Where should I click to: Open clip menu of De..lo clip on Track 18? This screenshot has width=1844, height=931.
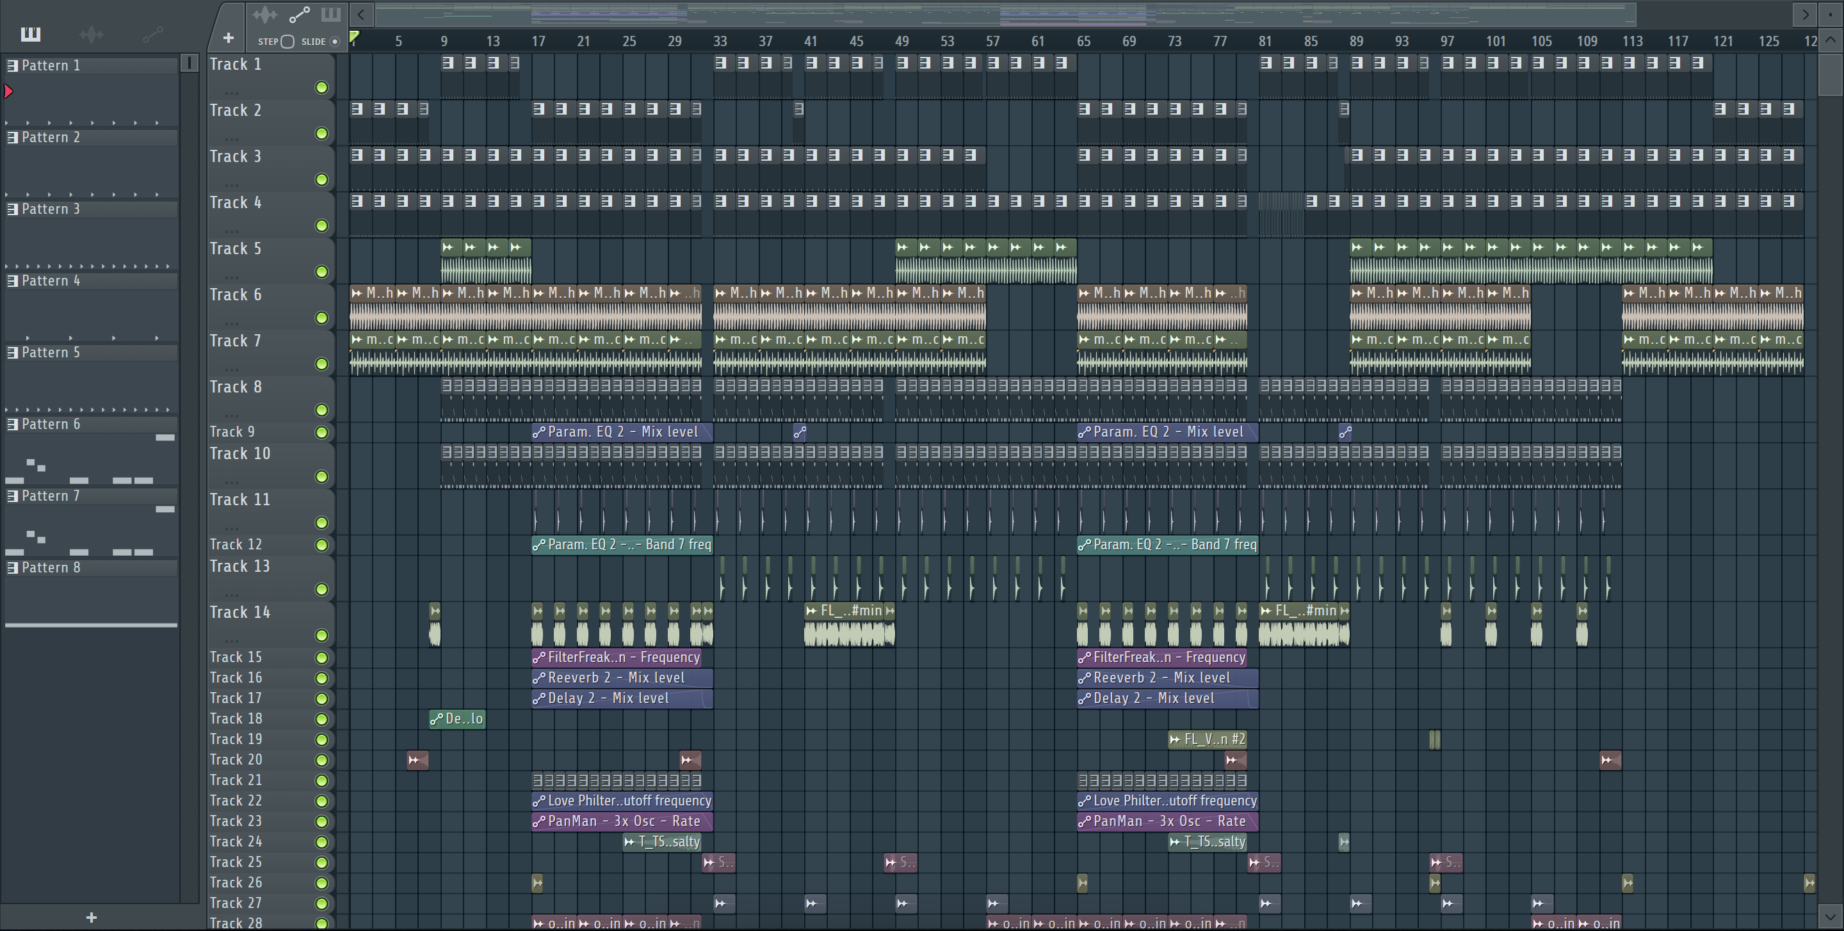pyautogui.click(x=436, y=718)
